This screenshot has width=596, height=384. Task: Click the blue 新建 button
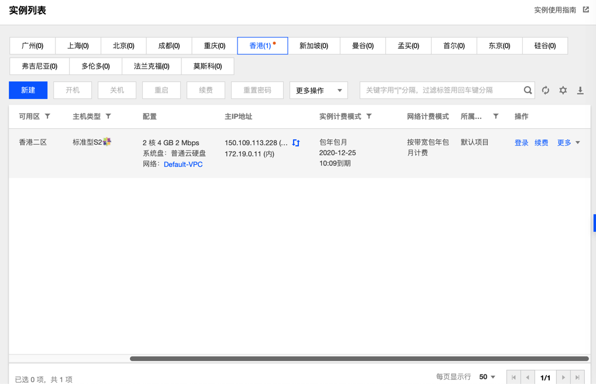coord(28,90)
